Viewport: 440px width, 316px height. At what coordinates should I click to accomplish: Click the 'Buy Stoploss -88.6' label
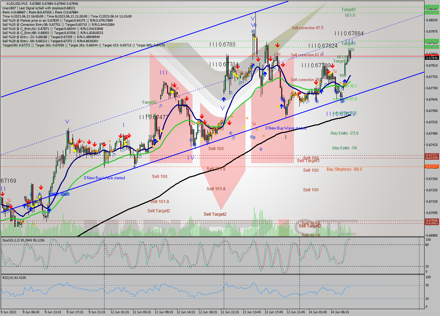[x=344, y=169]
